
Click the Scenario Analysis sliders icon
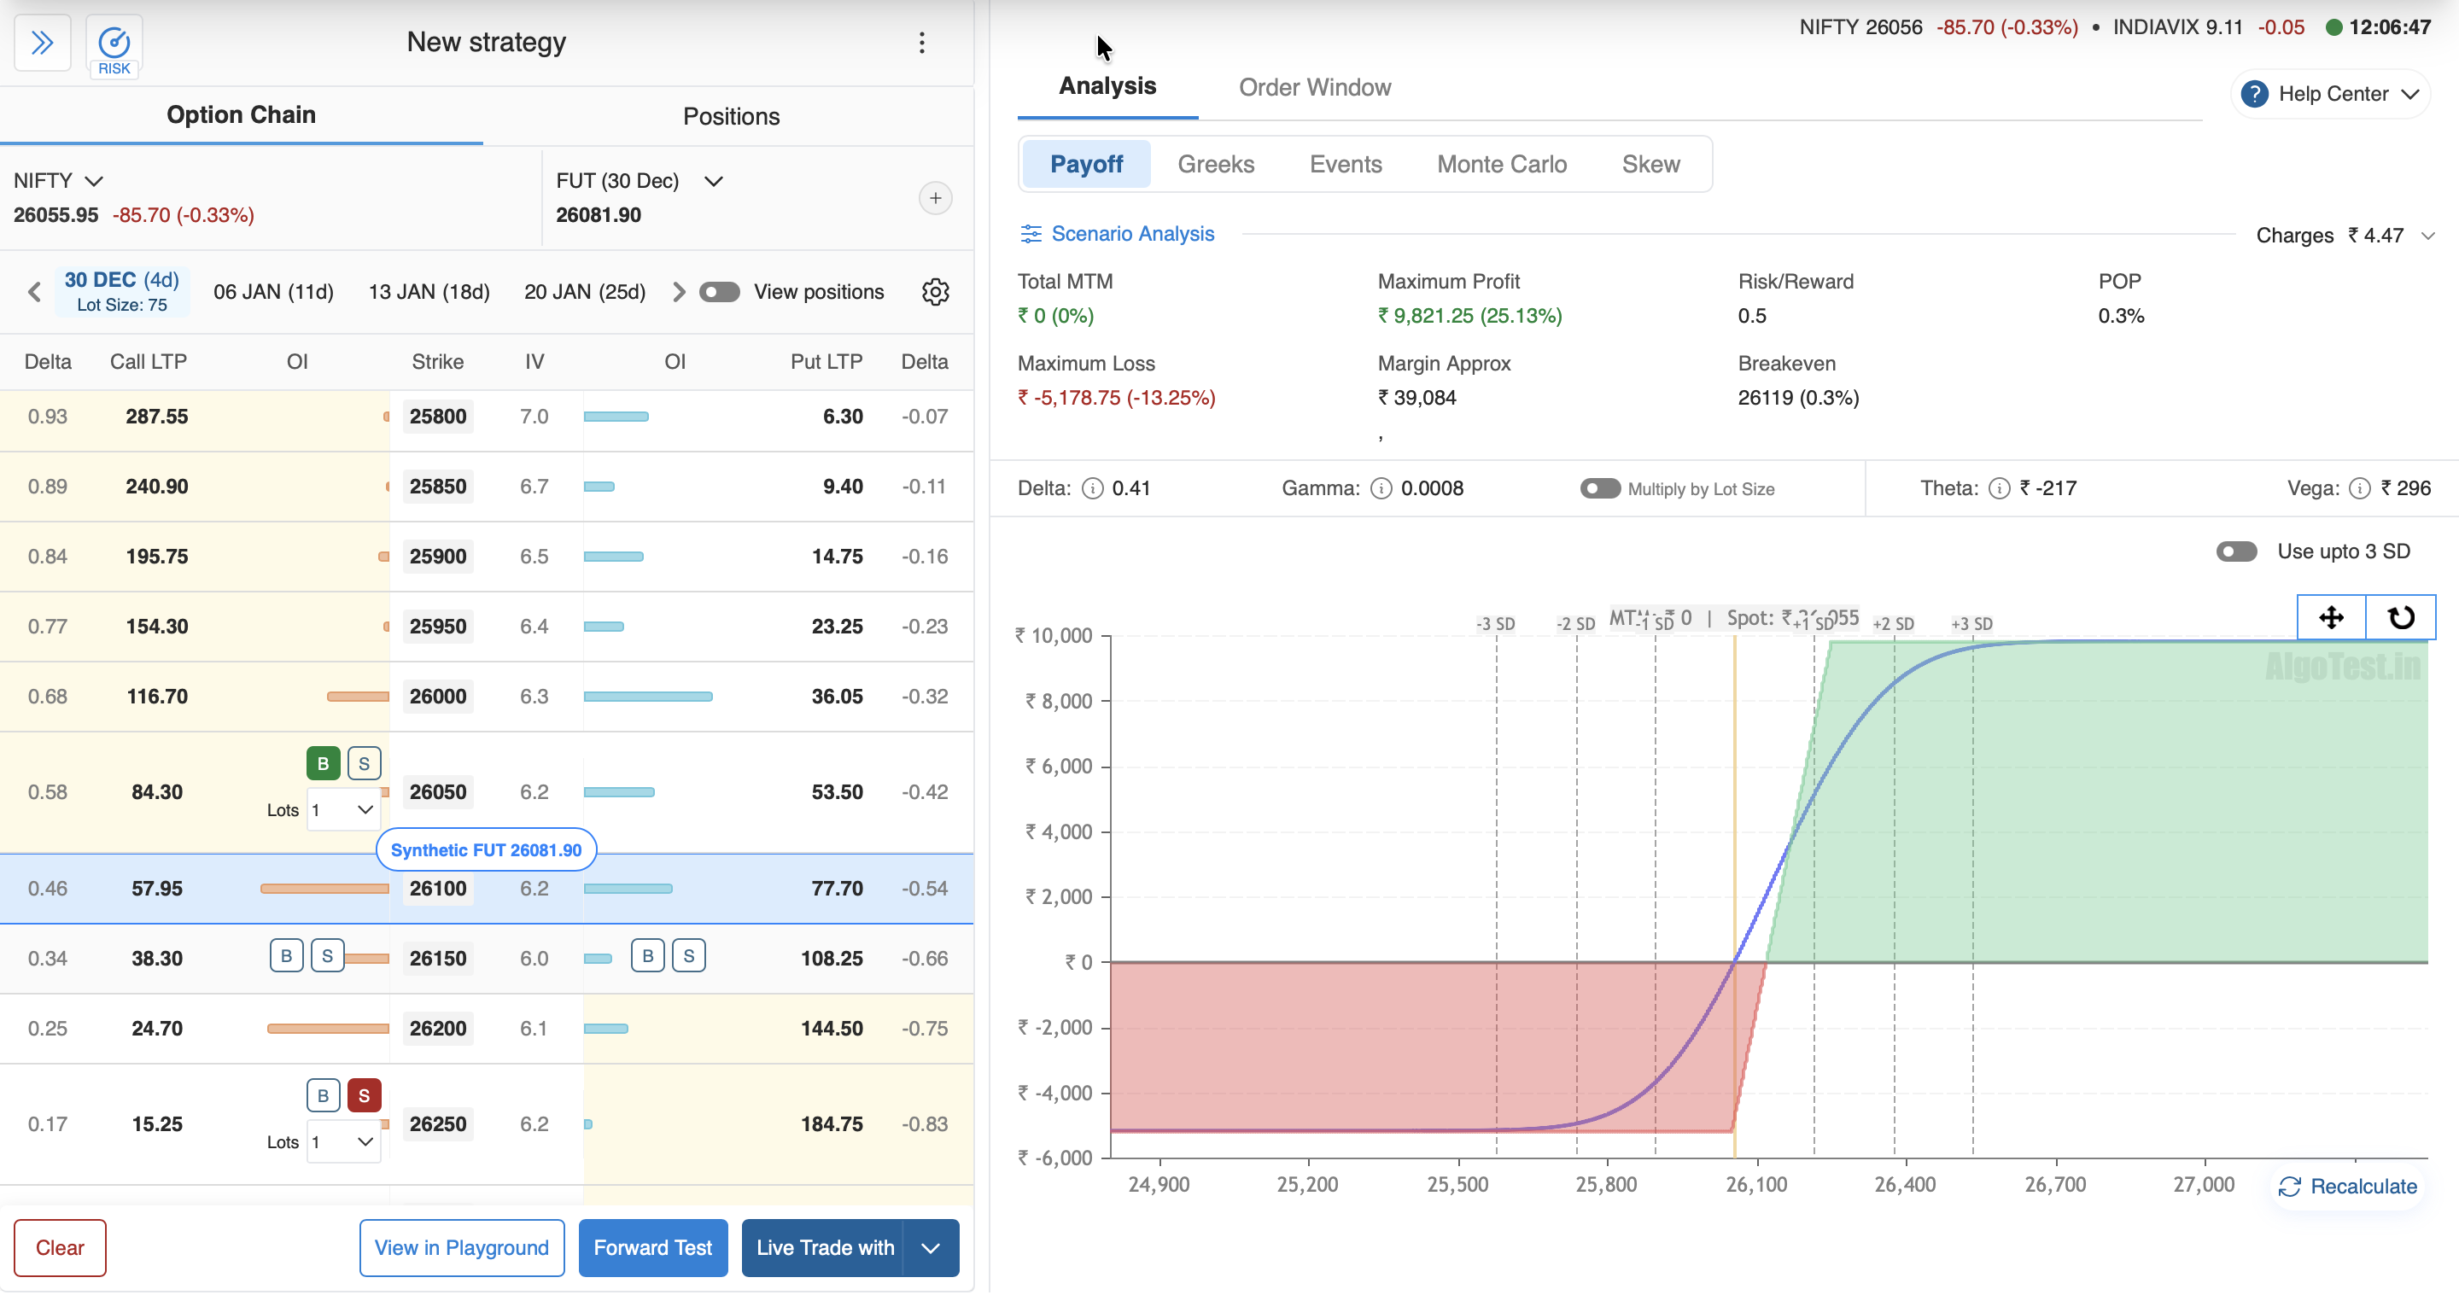(1031, 234)
